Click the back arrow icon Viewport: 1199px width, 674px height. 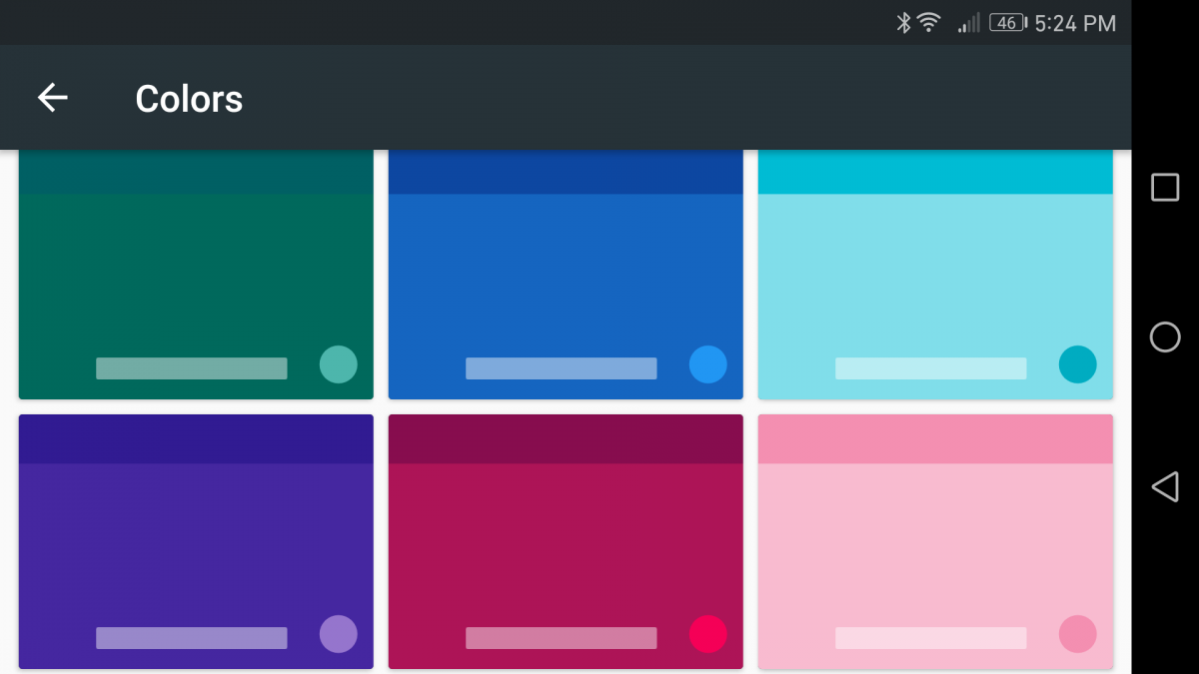click(x=52, y=97)
